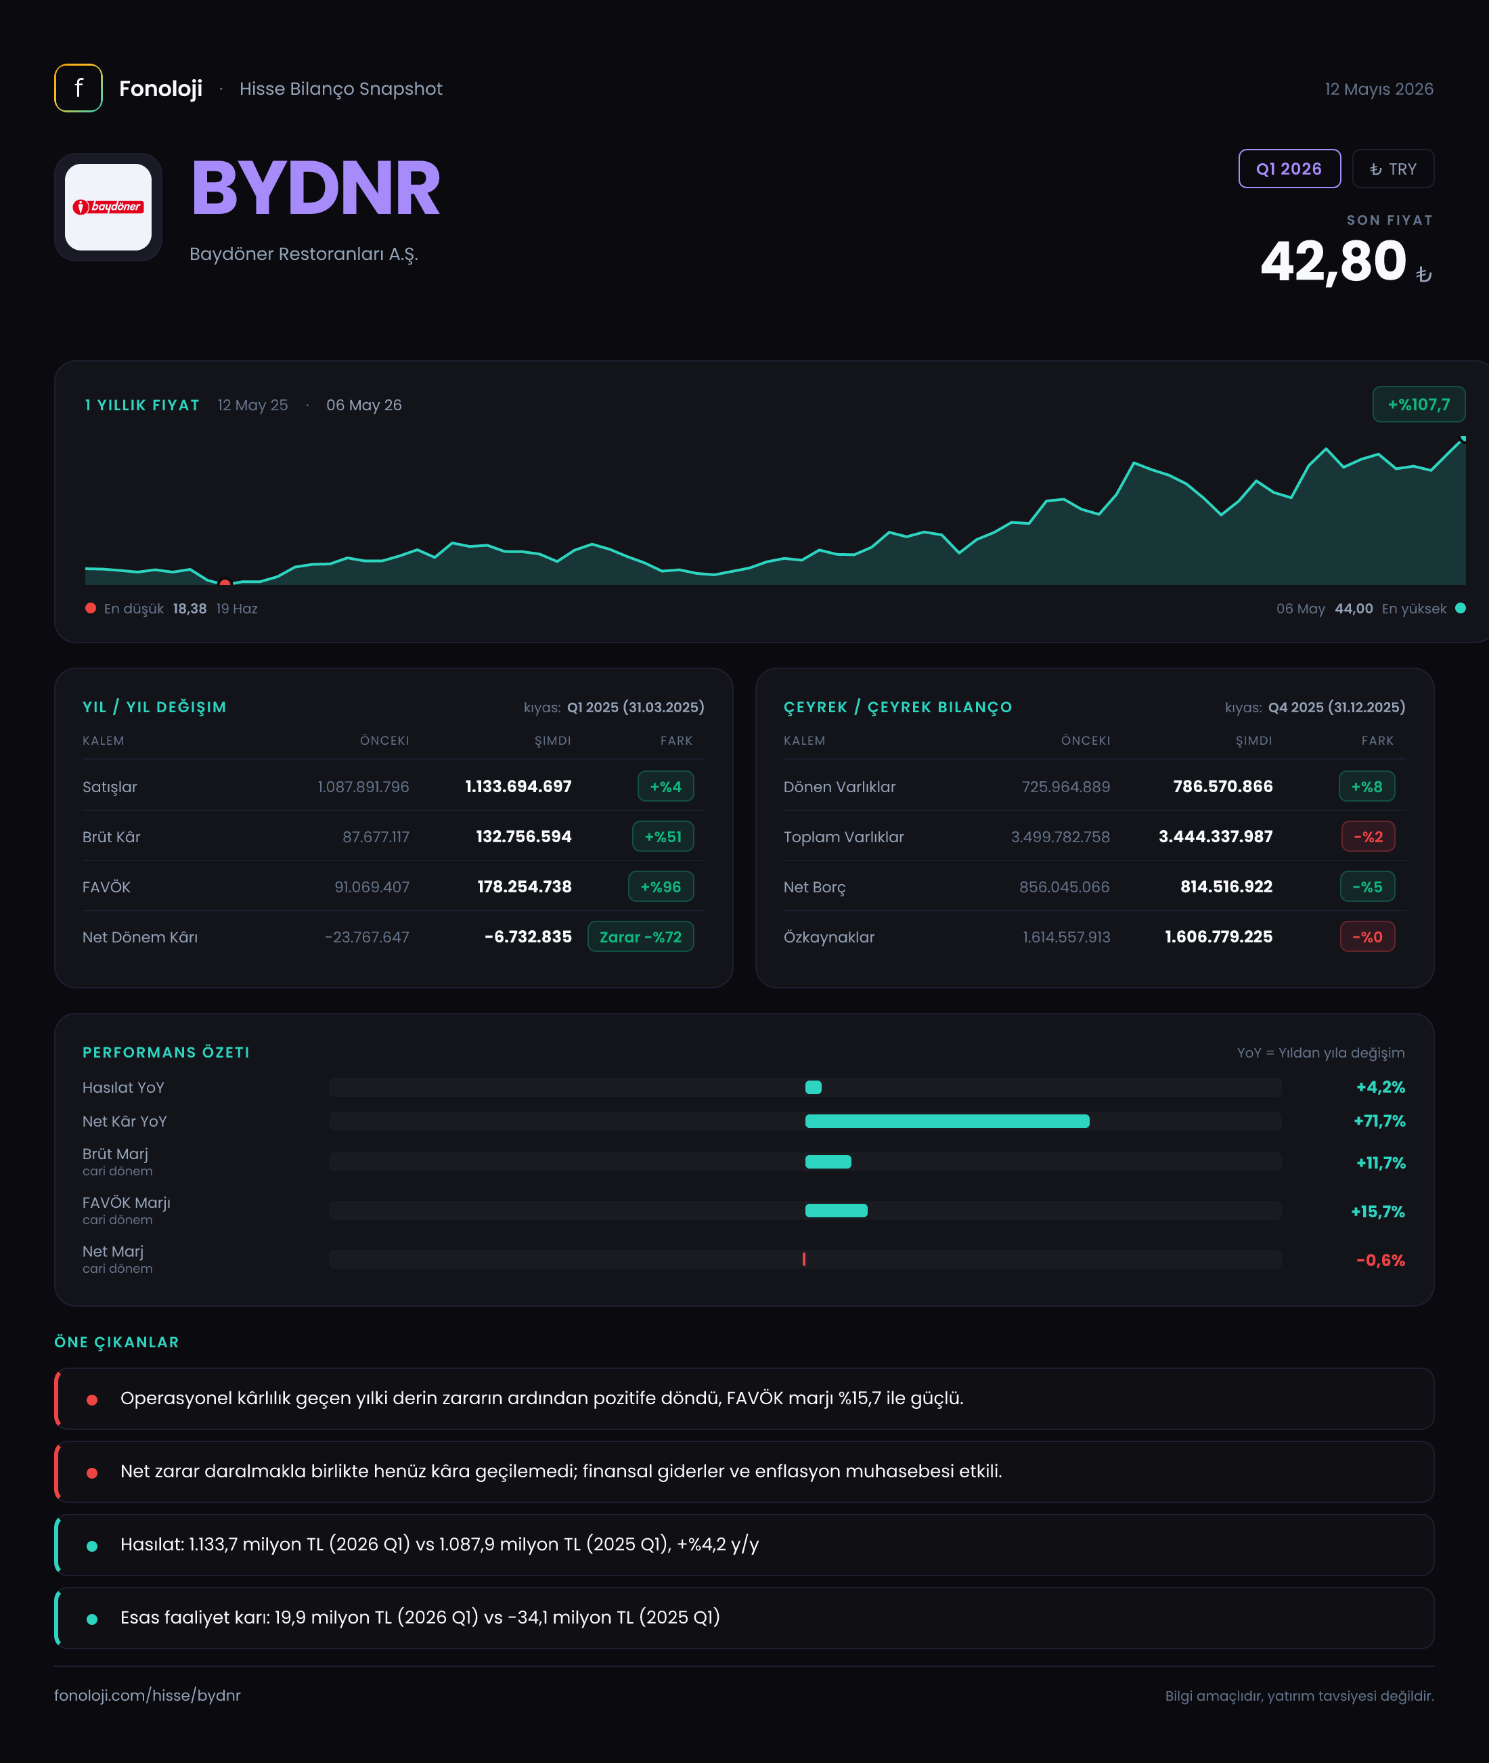This screenshot has height=1763, width=1489.
Task: Click the +71,7% Net Kâr YoY value
Action: coord(1379,1121)
